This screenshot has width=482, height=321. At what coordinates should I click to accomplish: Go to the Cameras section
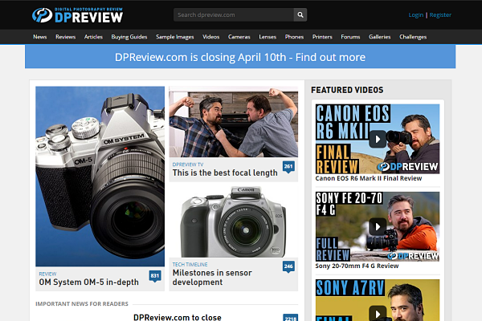239,37
